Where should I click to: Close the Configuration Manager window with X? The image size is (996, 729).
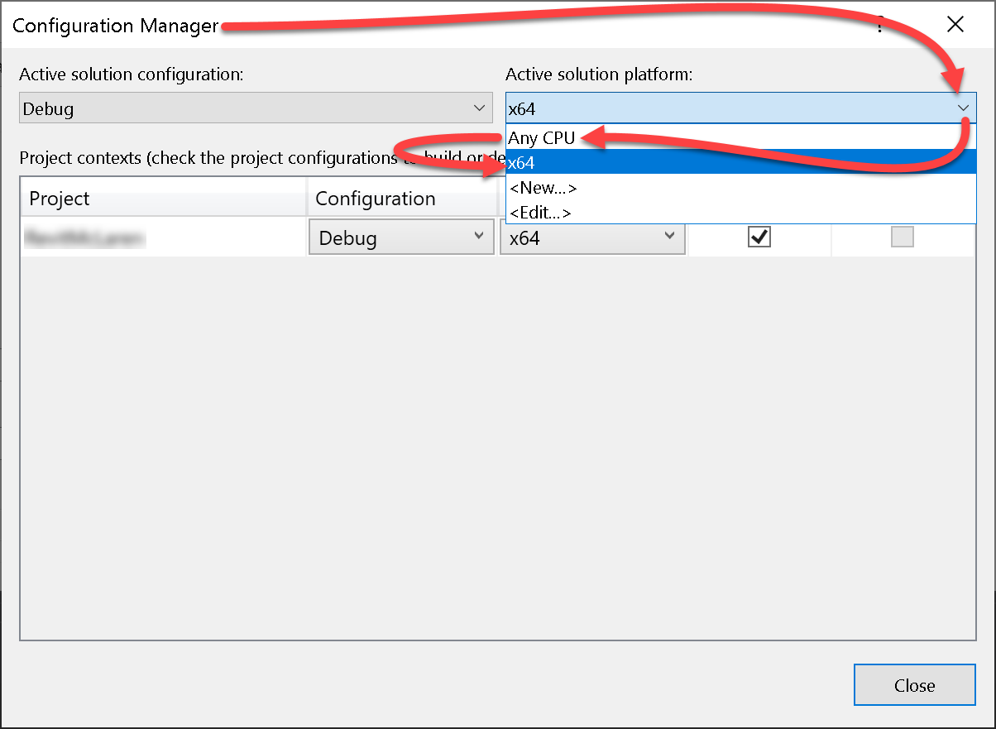pos(955,25)
